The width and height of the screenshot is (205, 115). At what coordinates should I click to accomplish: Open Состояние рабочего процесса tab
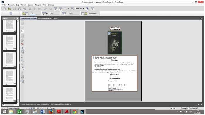[x=61, y=104]
